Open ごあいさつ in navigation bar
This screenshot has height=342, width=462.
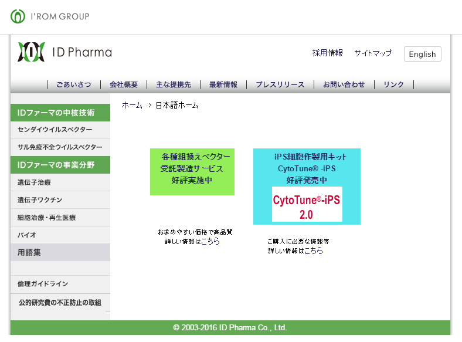click(74, 84)
